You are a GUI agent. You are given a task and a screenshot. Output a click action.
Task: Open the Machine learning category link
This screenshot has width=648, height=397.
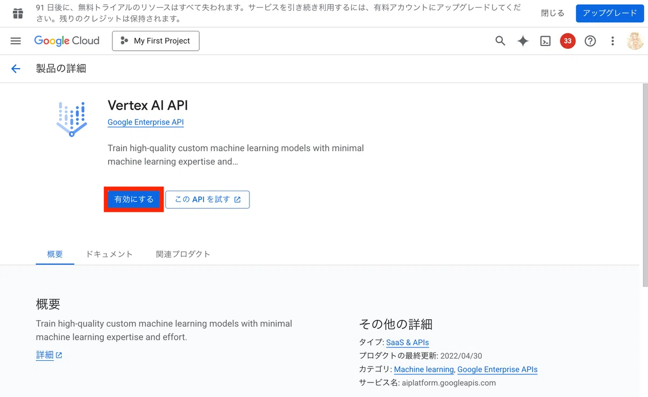pyautogui.click(x=424, y=369)
